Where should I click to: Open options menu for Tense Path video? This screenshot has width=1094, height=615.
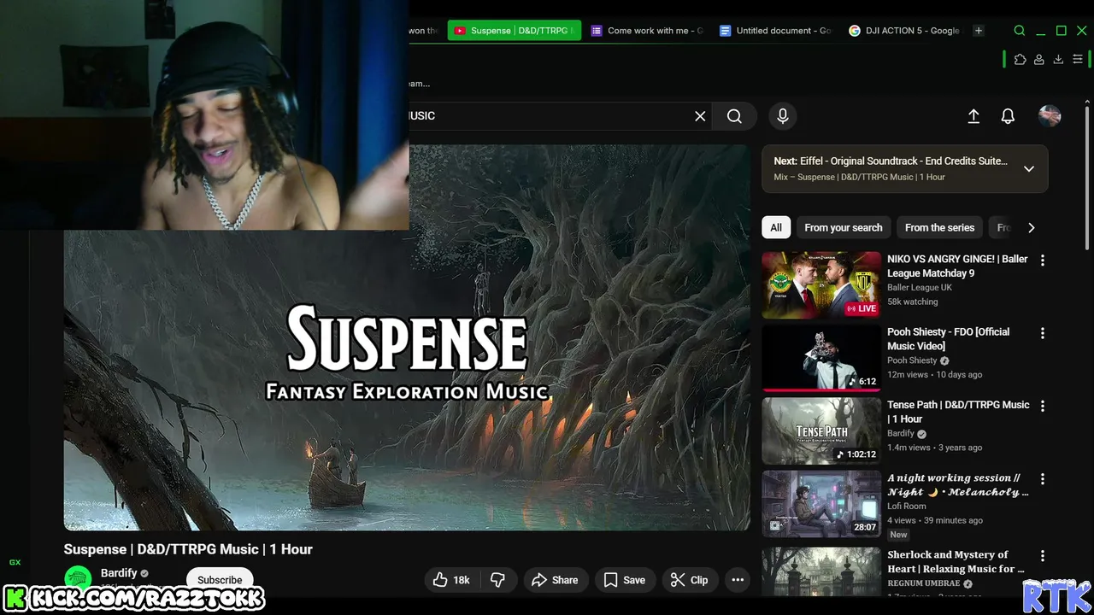(x=1042, y=406)
